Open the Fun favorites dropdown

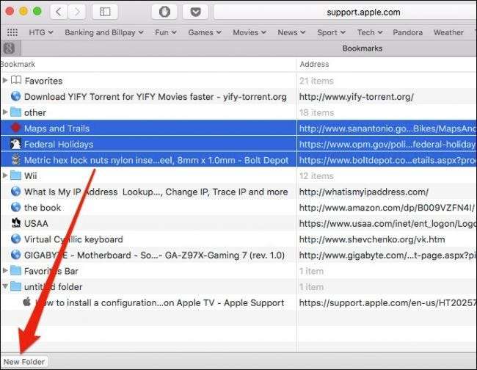(x=166, y=32)
